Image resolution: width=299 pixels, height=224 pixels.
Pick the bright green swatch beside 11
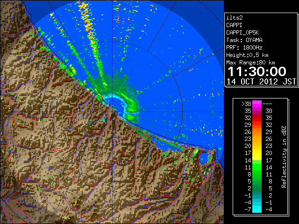point(257,167)
